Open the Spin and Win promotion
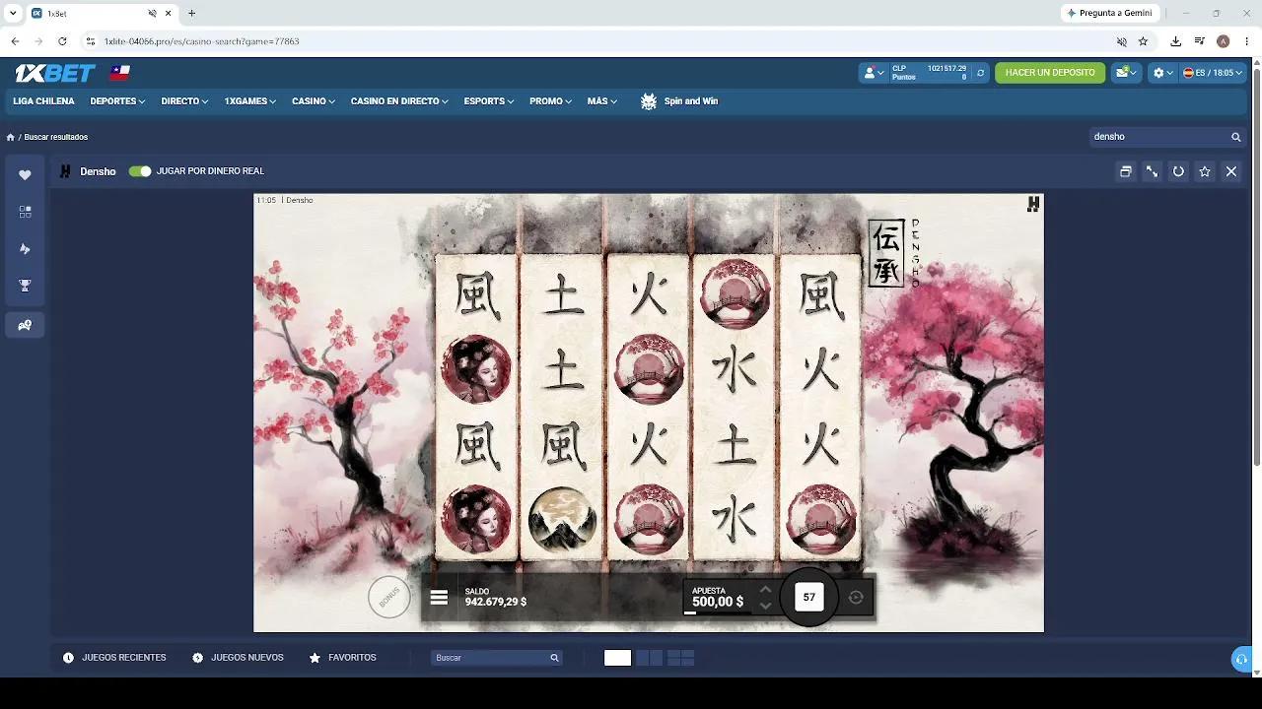 (679, 101)
